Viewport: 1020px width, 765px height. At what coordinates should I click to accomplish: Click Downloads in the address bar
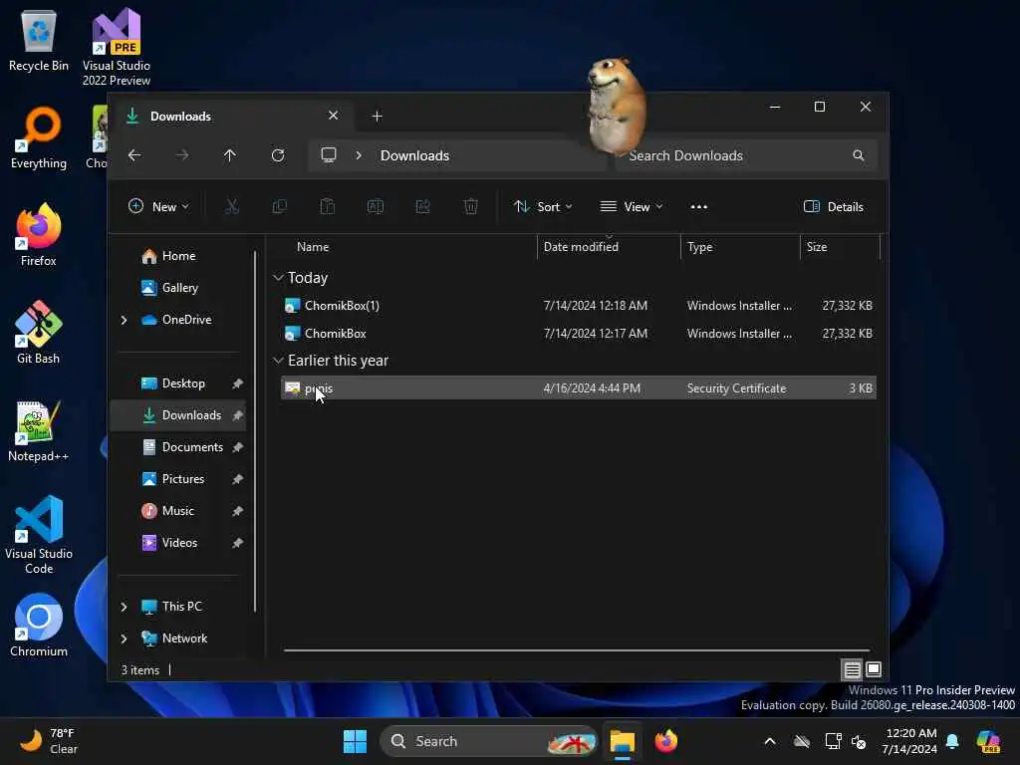coord(414,155)
